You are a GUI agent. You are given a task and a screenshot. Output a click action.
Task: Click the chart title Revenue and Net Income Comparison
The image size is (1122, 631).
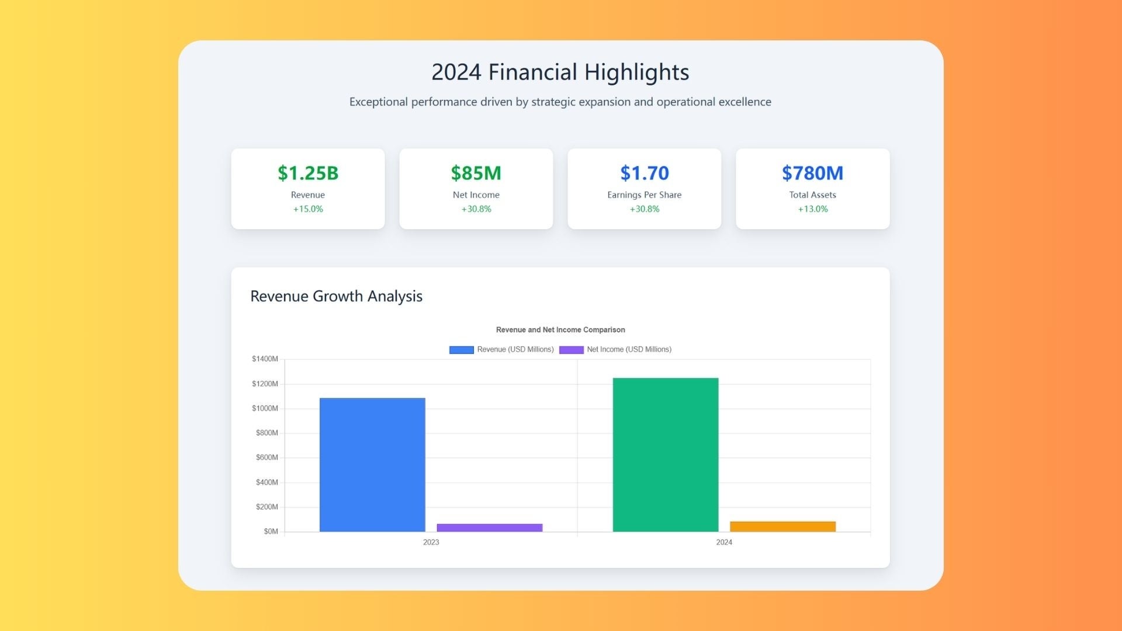click(x=560, y=330)
